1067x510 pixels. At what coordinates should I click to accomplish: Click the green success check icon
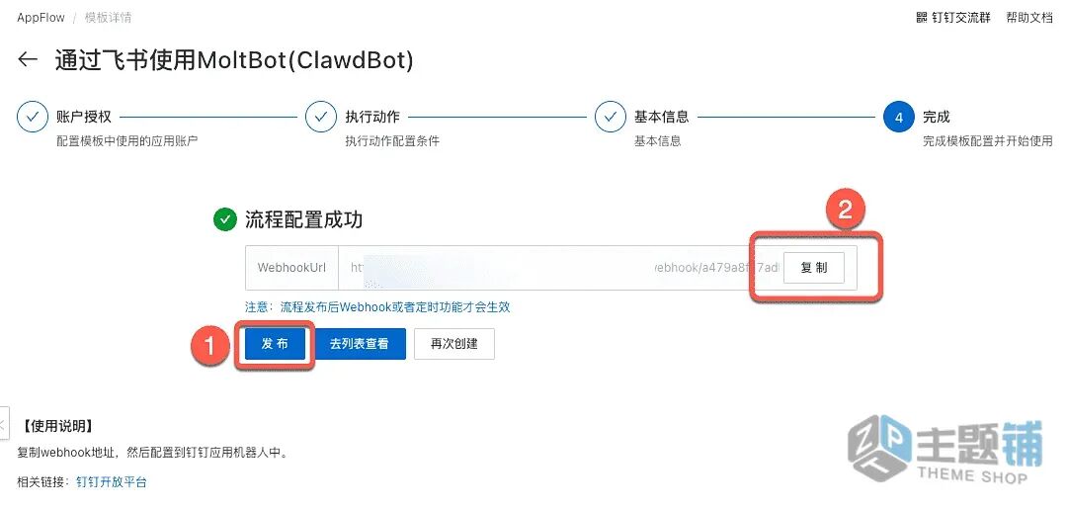coord(224,219)
